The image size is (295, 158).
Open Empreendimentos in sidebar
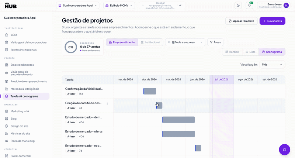click(26, 65)
